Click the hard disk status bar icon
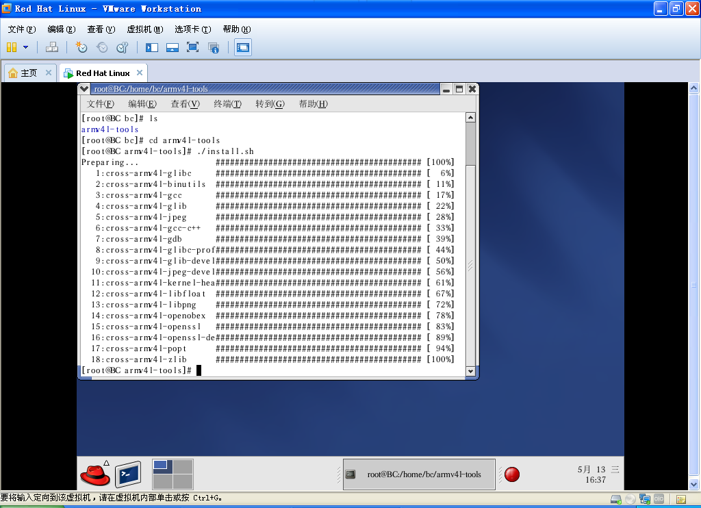 [616, 499]
